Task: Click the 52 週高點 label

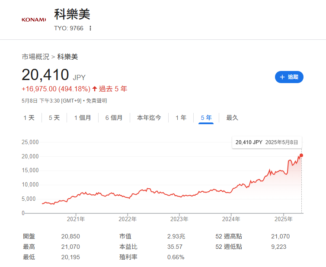Action: 229,236
